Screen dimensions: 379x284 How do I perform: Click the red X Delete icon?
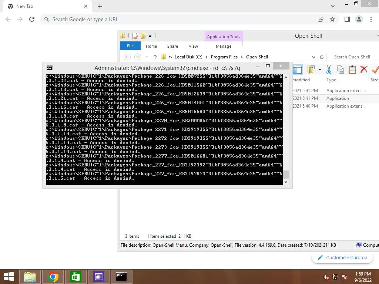[x=364, y=70]
